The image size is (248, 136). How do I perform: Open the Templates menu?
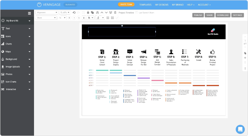pos(145,5)
